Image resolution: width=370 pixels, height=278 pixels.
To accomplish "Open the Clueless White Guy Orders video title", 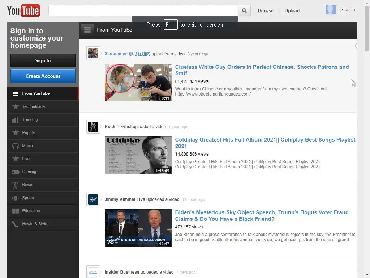I will click(x=262, y=70).
